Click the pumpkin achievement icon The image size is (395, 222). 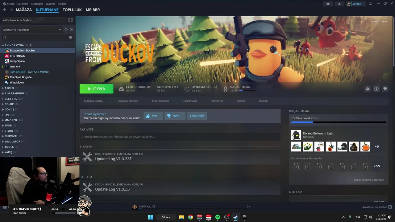coord(365,146)
